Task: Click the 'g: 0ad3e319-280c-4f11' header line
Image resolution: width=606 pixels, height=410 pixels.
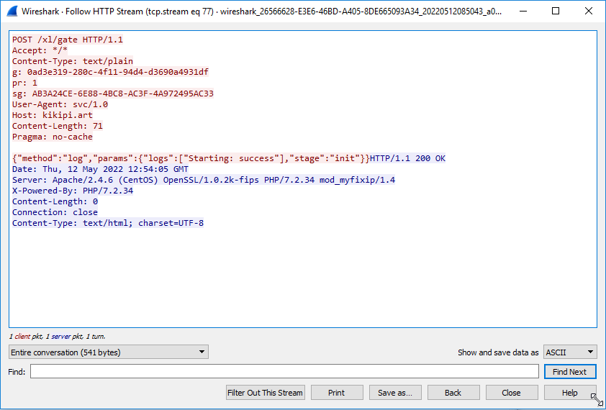Action: 111,72
